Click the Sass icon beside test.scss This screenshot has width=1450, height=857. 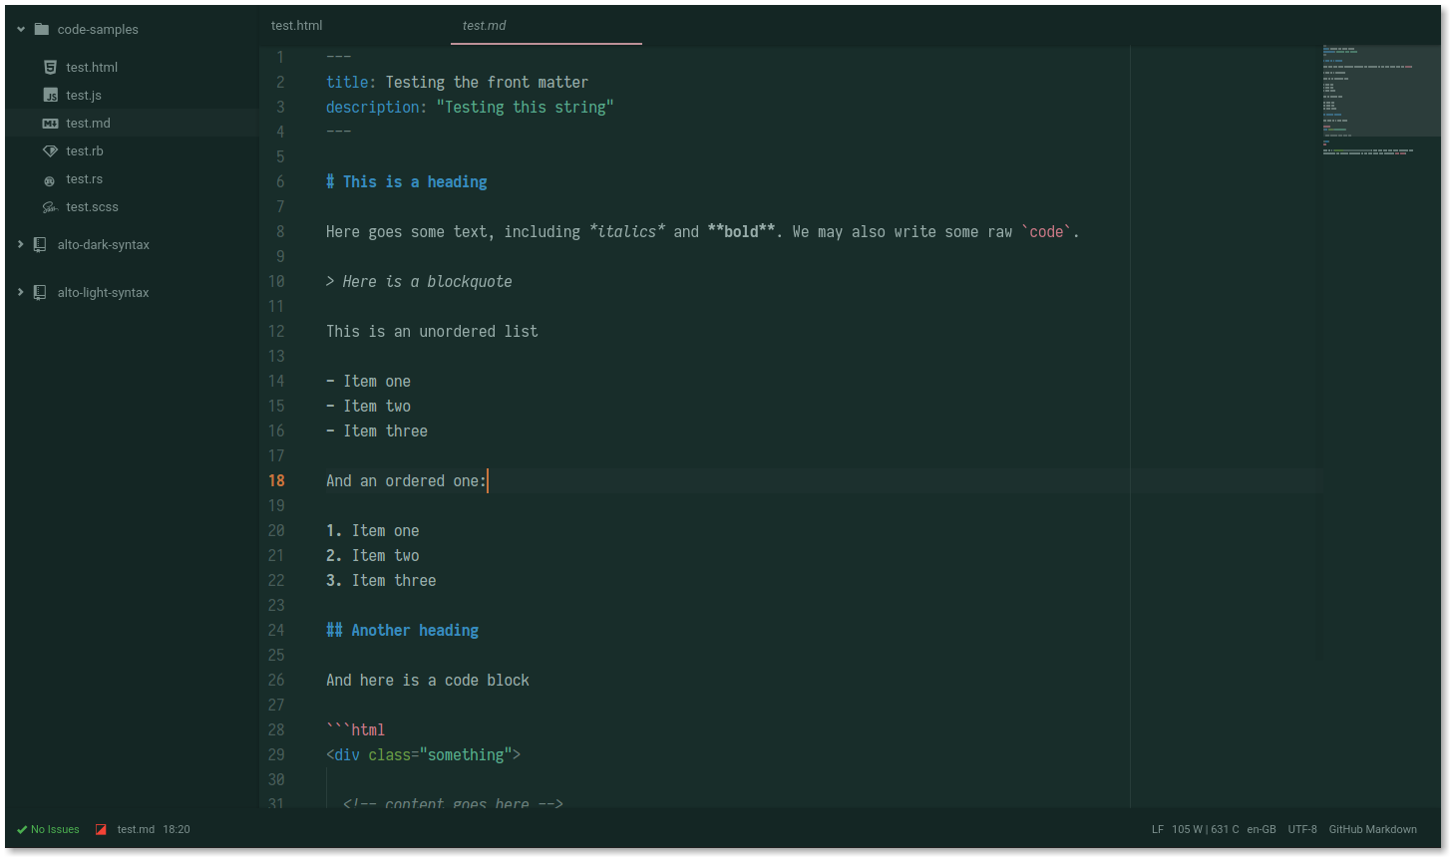[50, 207]
